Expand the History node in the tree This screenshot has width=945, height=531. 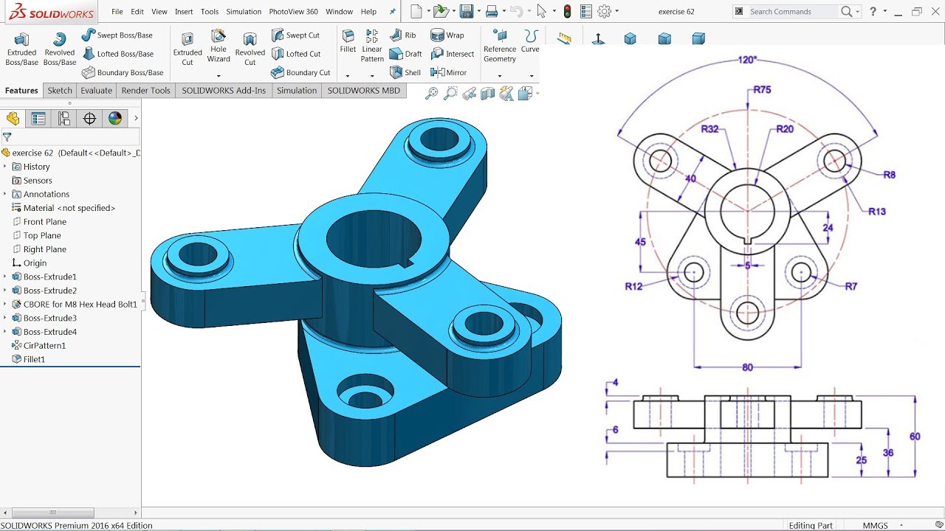[5, 167]
